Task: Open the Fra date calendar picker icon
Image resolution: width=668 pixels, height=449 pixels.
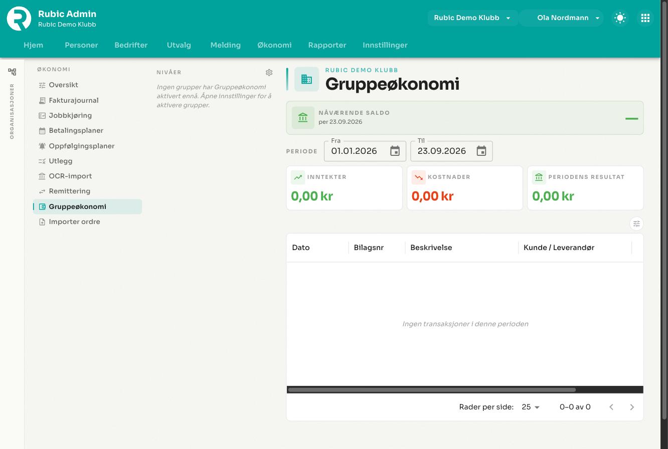Action: pyautogui.click(x=395, y=151)
